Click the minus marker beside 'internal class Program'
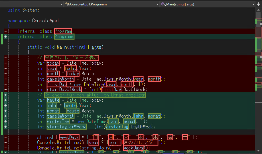 [5, 31]
